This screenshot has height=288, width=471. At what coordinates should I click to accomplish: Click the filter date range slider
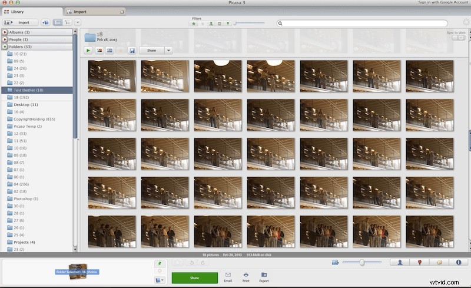(249, 23)
